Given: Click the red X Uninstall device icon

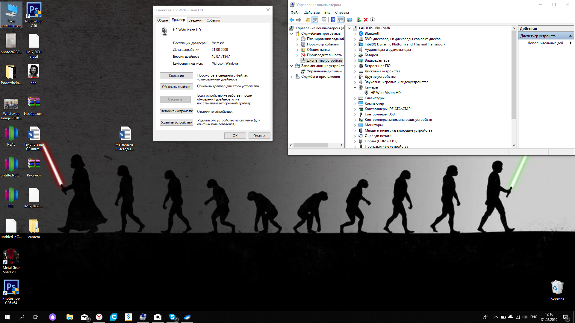Looking at the screenshot, I should pyautogui.click(x=366, y=20).
